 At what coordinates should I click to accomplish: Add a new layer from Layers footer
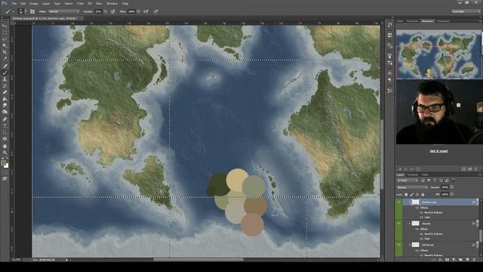pos(467,260)
